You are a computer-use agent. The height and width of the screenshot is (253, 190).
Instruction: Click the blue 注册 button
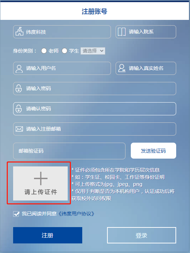click(x=47, y=235)
